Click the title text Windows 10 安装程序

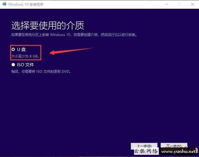(26, 4)
